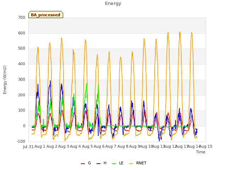
Task: Click the orange RNET legend swatch
Action: tap(131, 164)
